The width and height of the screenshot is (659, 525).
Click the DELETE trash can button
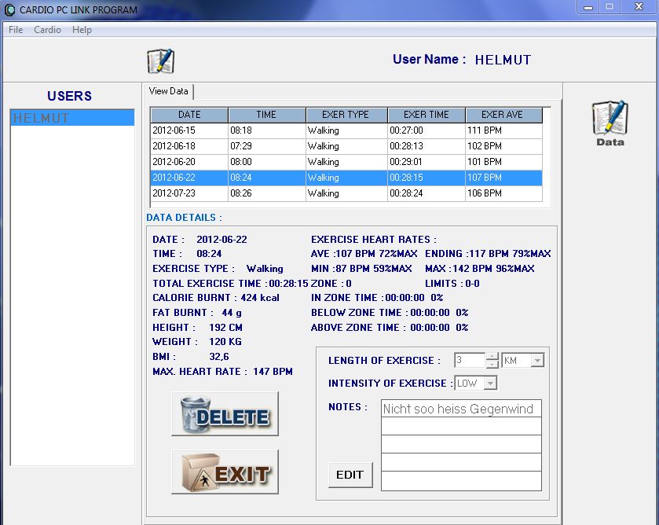225,414
